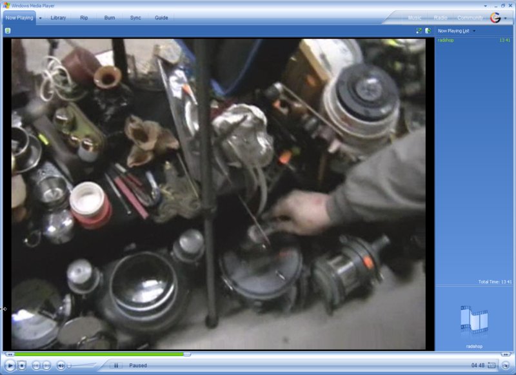Click the seek bar progress thumb
The height and width of the screenshot is (375, 516).
tap(187, 354)
